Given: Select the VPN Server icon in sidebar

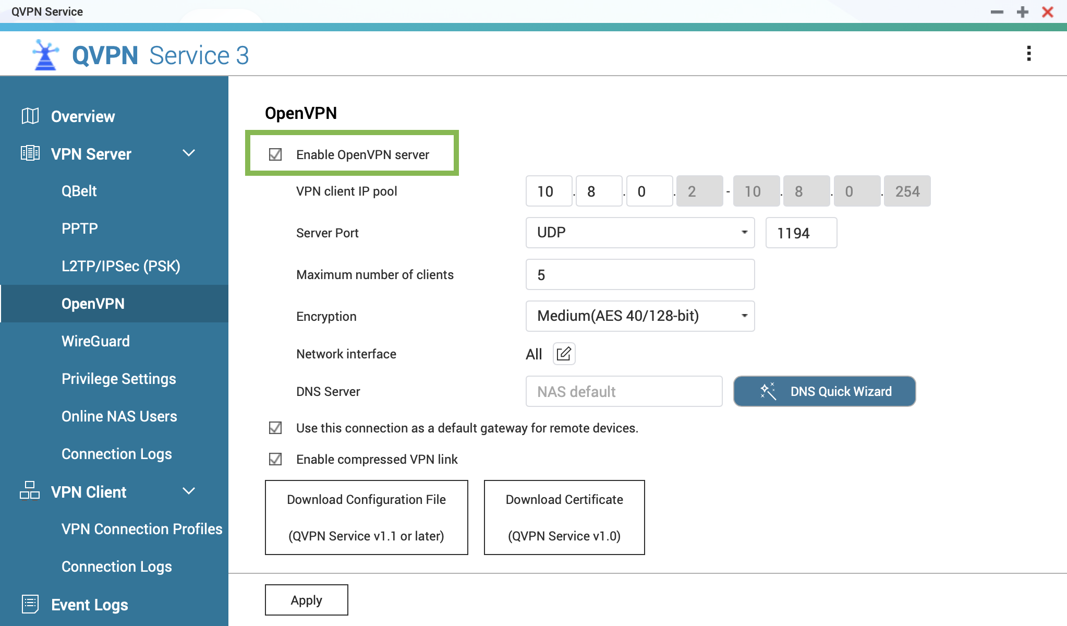Looking at the screenshot, I should pyautogui.click(x=30, y=153).
